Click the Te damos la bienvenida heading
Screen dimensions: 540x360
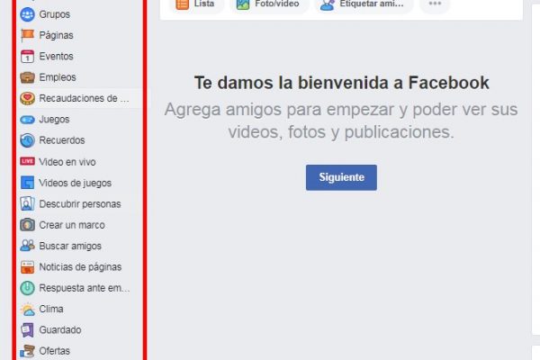[x=342, y=83]
